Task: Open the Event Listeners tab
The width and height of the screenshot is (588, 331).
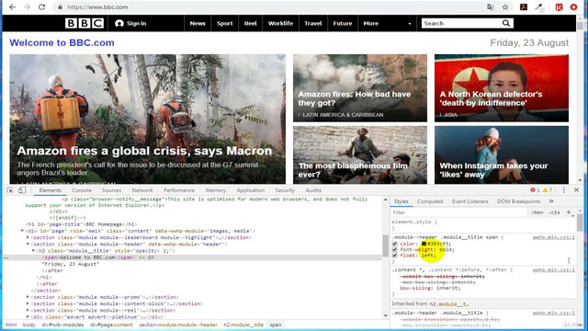Action: click(x=470, y=201)
